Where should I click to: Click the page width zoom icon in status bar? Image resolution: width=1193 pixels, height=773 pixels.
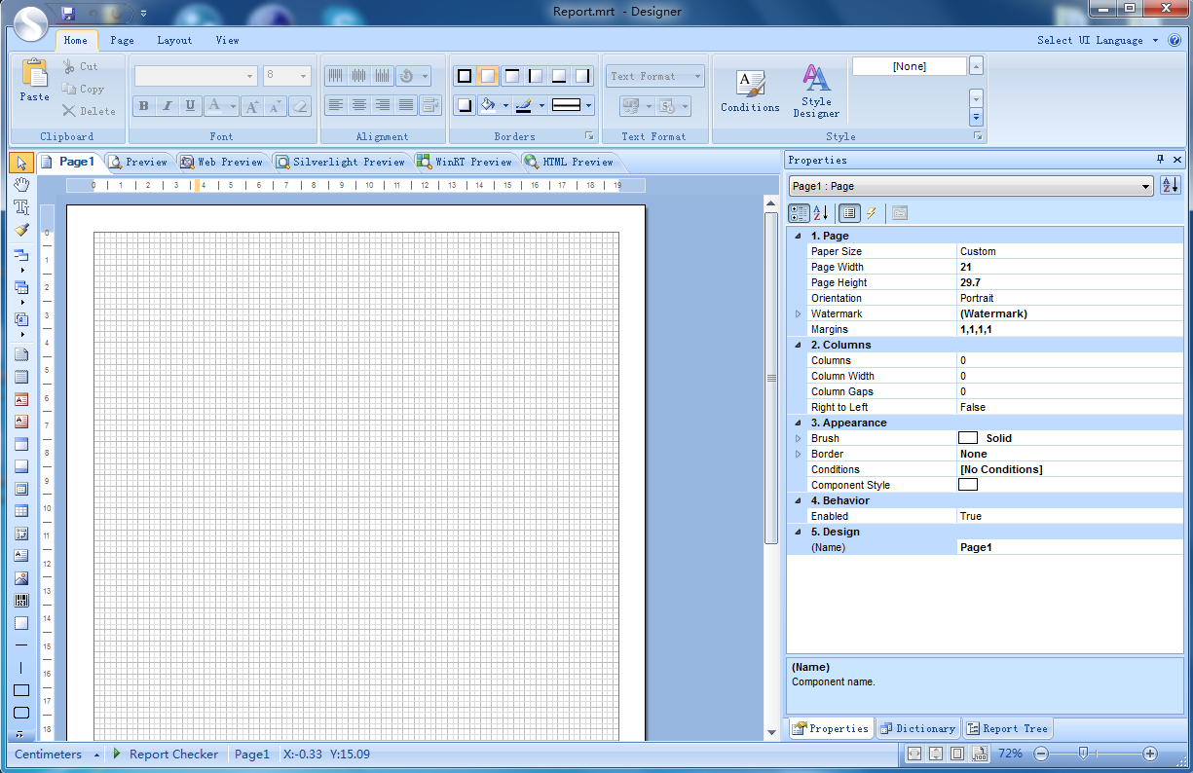click(x=914, y=754)
